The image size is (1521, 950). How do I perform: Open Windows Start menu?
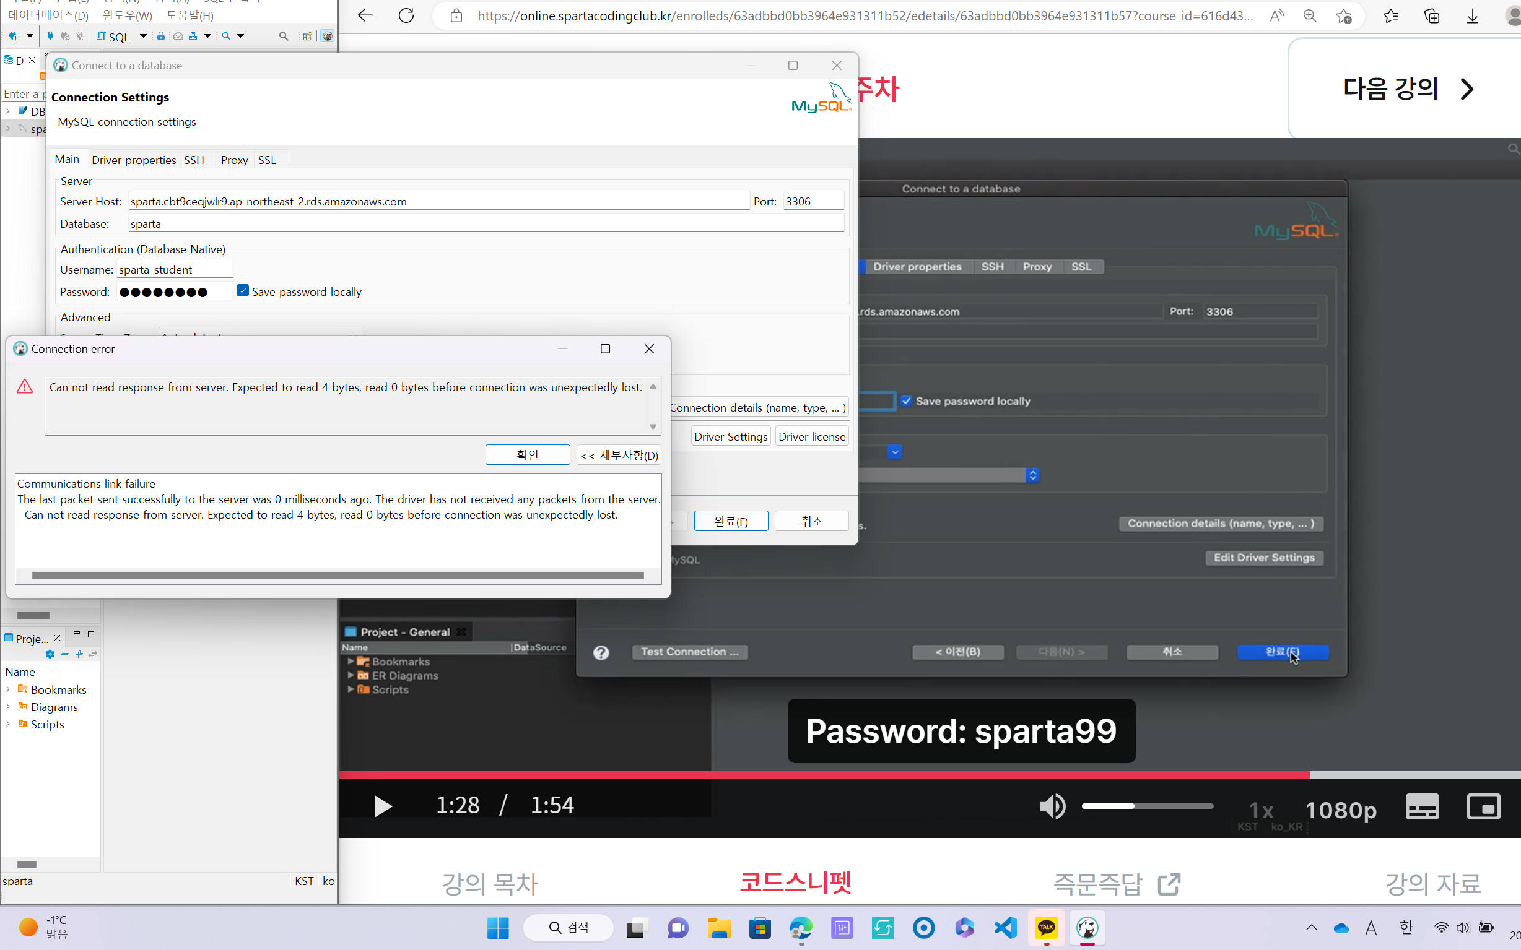point(498,927)
